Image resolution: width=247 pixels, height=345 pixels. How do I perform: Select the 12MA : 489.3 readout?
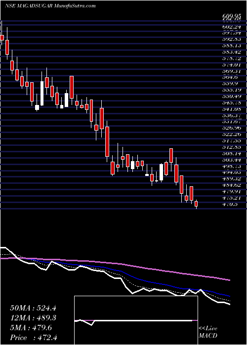click(33, 318)
